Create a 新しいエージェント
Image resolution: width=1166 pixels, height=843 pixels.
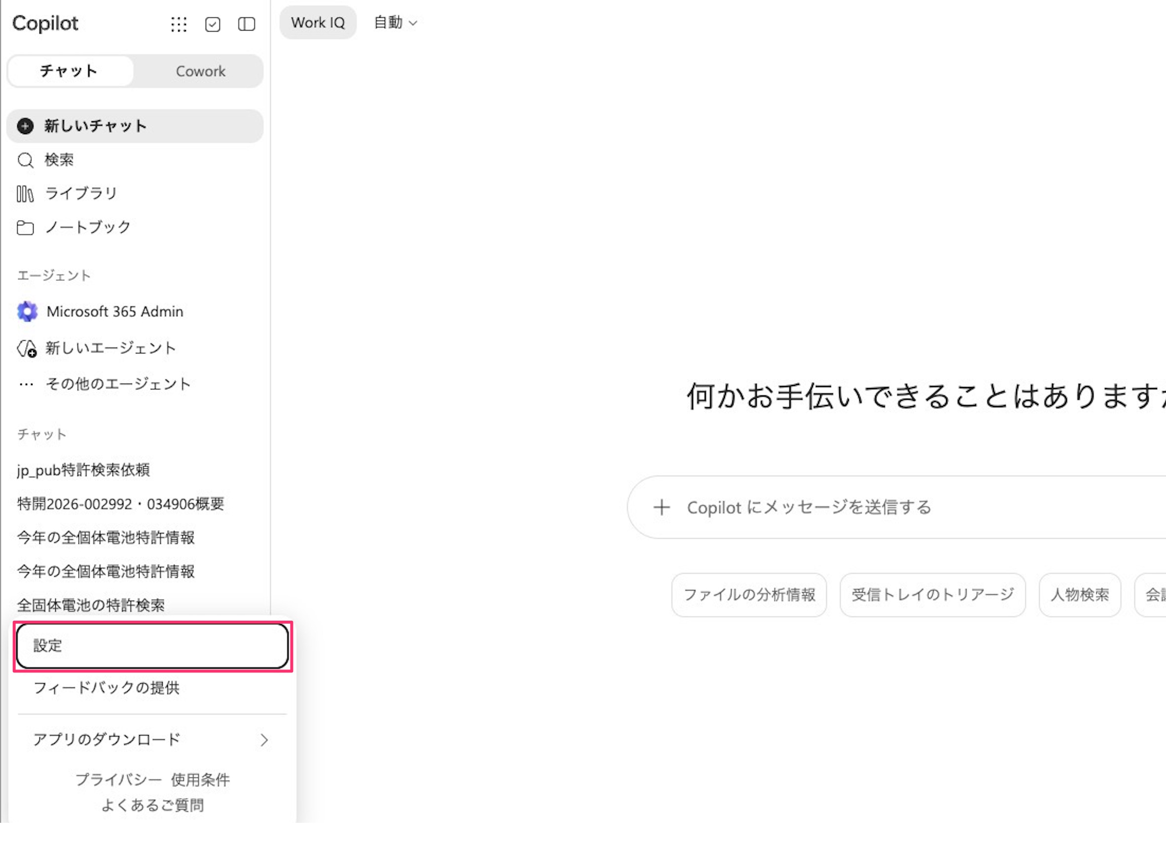point(135,348)
